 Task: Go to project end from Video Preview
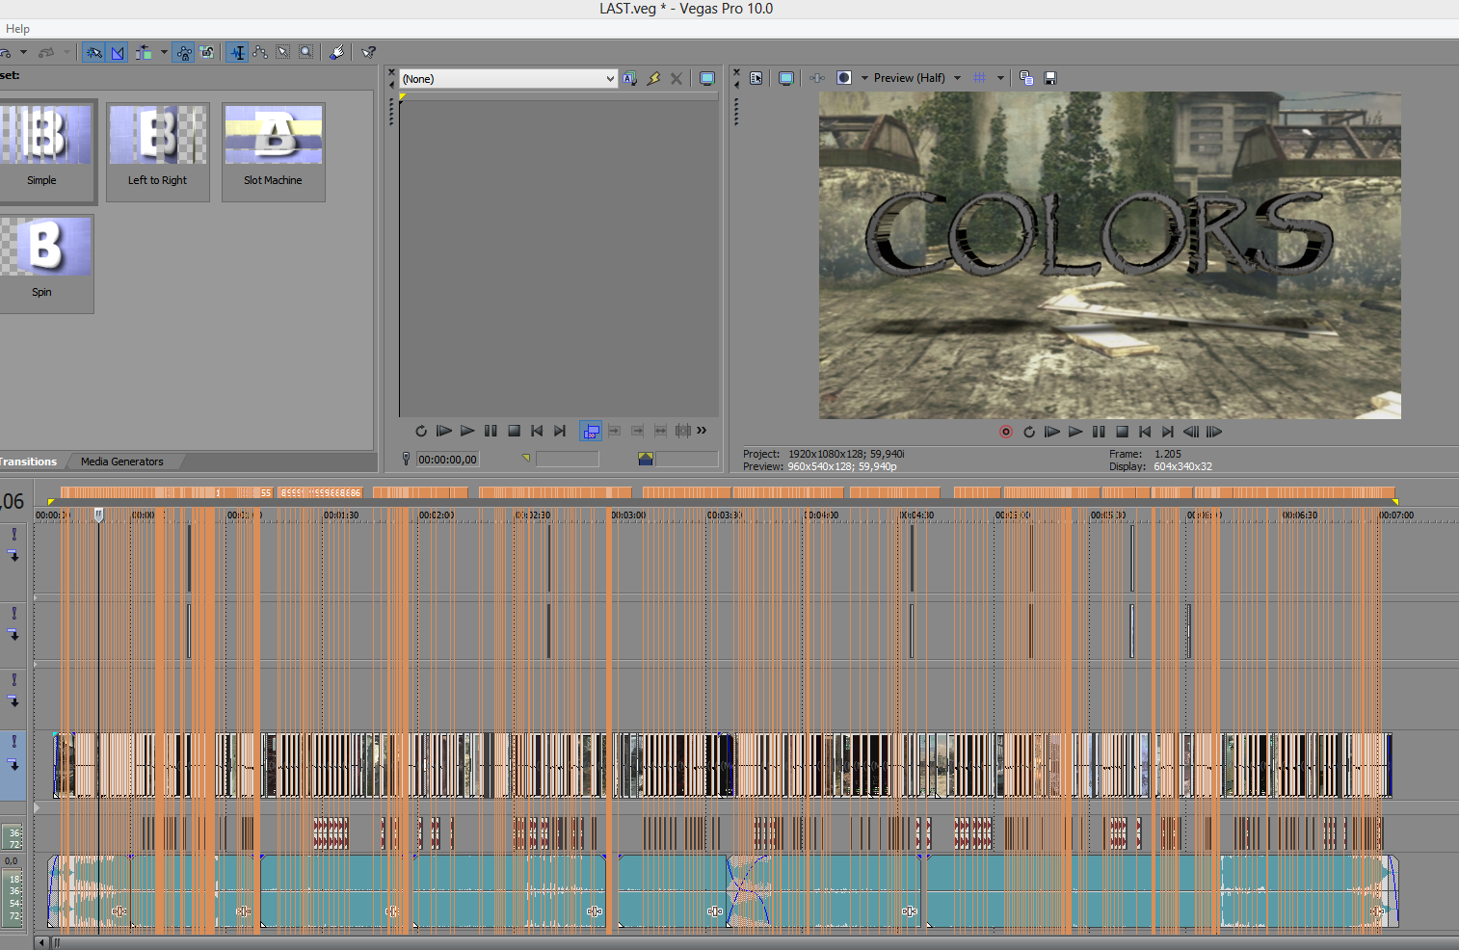click(1168, 432)
